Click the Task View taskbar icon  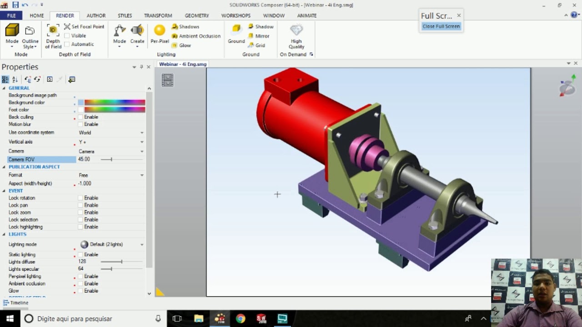(177, 319)
